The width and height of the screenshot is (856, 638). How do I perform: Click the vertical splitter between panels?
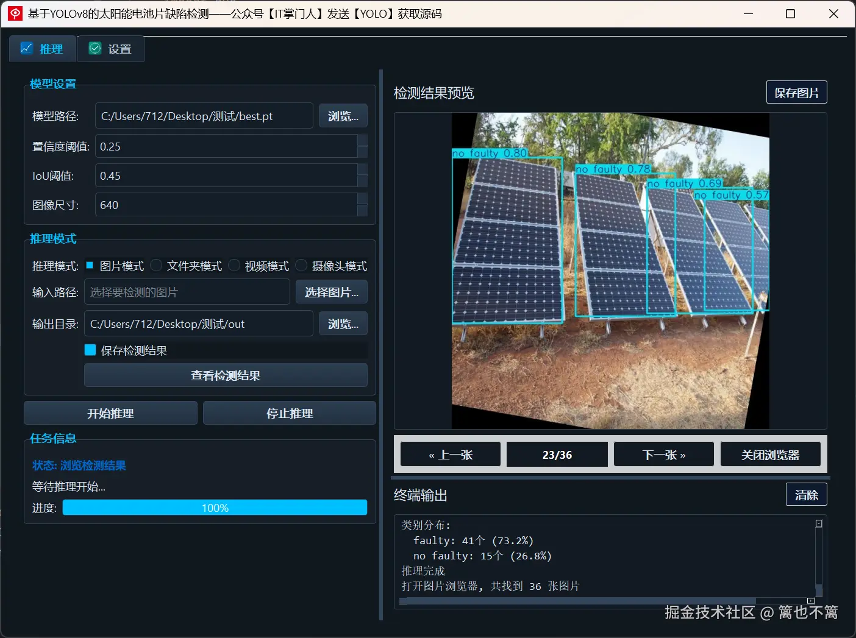(x=381, y=345)
